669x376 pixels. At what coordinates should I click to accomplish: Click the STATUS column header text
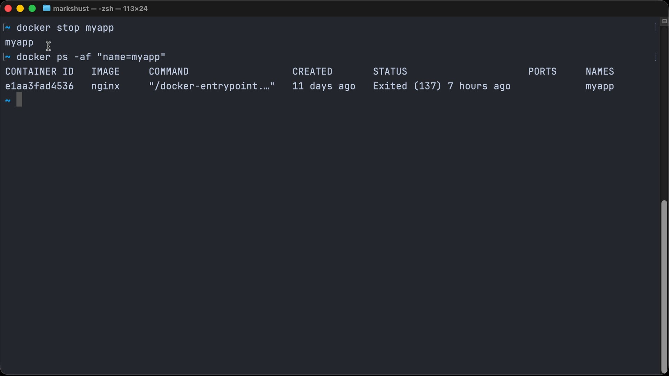(x=390, y=71)
